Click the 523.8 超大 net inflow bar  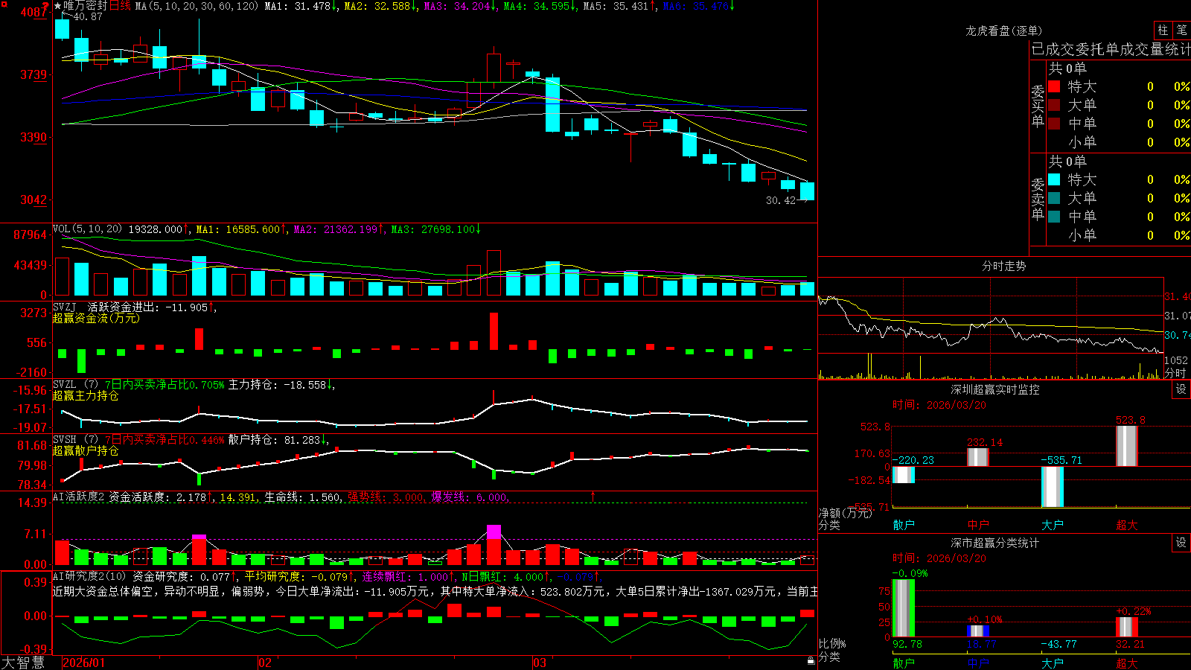coord(1127,447)
